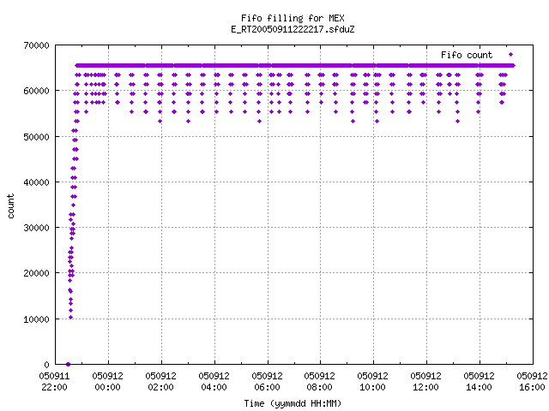Click the x-axis label 'Time (yymmdd HH:MM)'
This screenshot has width=549, height=411.
(293, 403)
